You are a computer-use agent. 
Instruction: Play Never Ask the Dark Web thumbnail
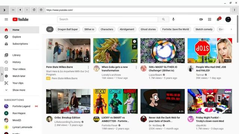[162, 101]
